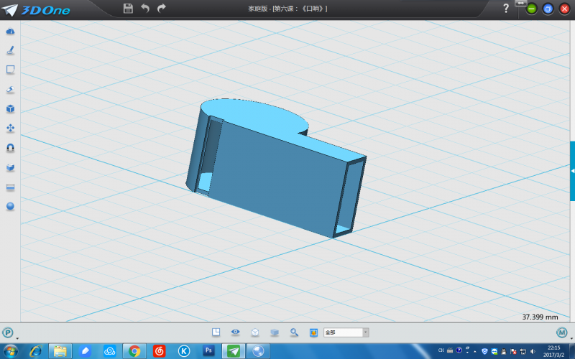The width and height of the screenshot is (575, 359).
Task: Restore the window with blue button
Action: 548,9
